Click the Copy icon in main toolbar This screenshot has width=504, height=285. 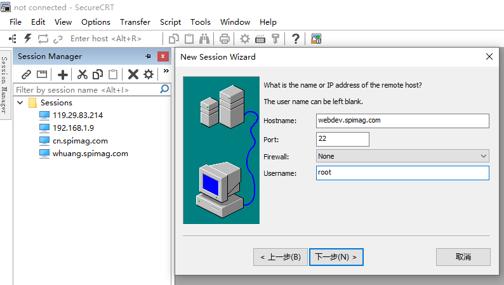[174, 39]
